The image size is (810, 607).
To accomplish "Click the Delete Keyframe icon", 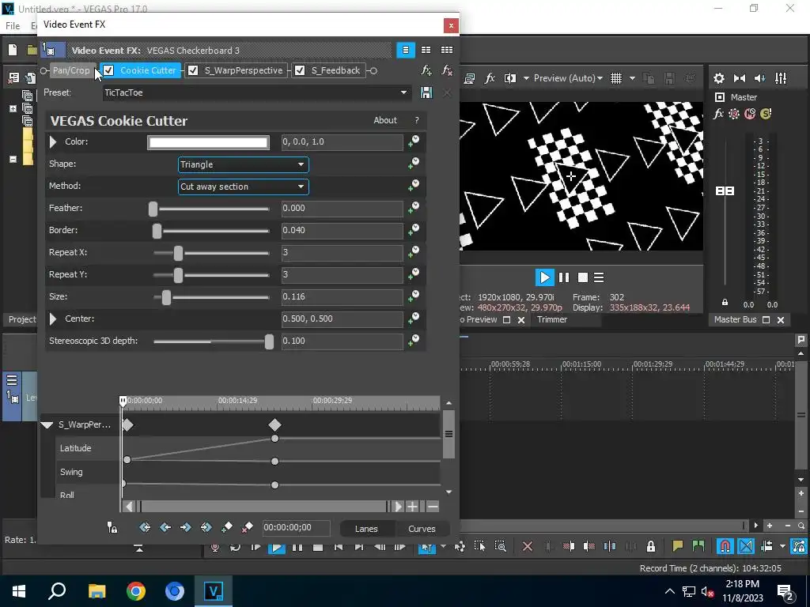I will pos(248,527).
